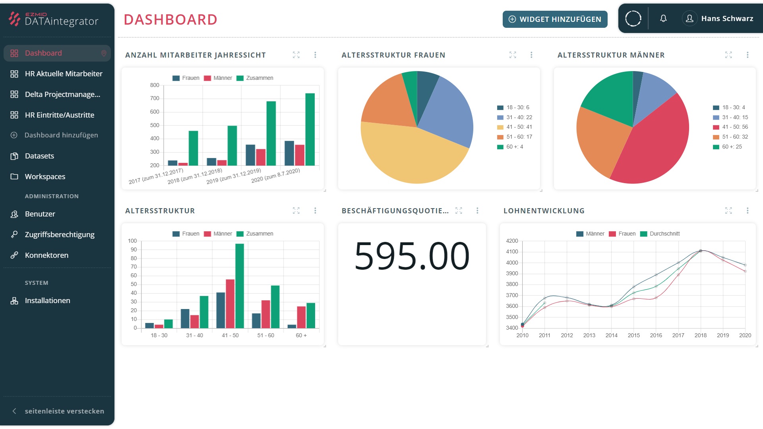
Task: Toggle Männer series in Altersstruktur bar chart legend
Action: [x=218, y=234]
